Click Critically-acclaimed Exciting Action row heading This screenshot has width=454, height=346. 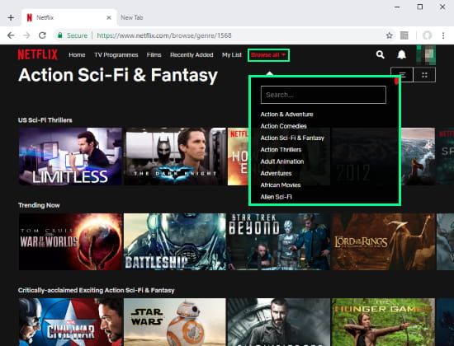click(x=96, y=290)
